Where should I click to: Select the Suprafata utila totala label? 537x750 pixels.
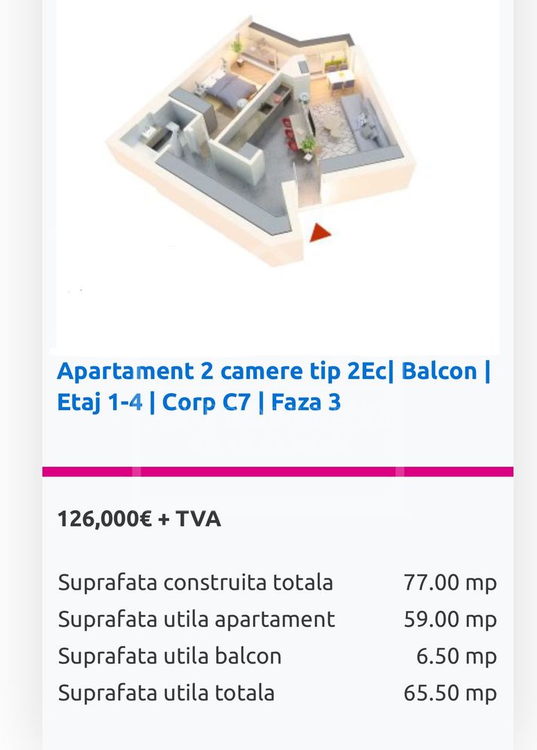click(x=166, y=692)
